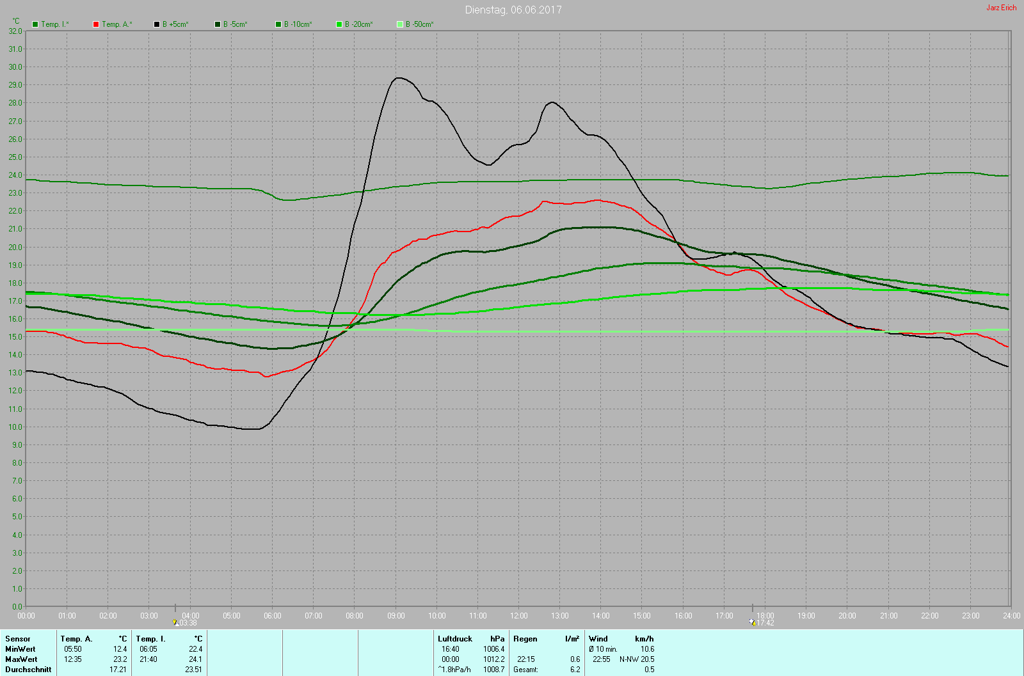
Task: Click the "B -20cm*" legend label
Action: click(359, 24)
